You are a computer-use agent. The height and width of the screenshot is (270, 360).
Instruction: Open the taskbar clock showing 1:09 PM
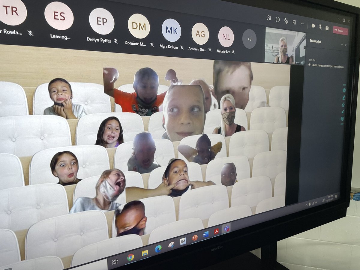click(330, 198)
